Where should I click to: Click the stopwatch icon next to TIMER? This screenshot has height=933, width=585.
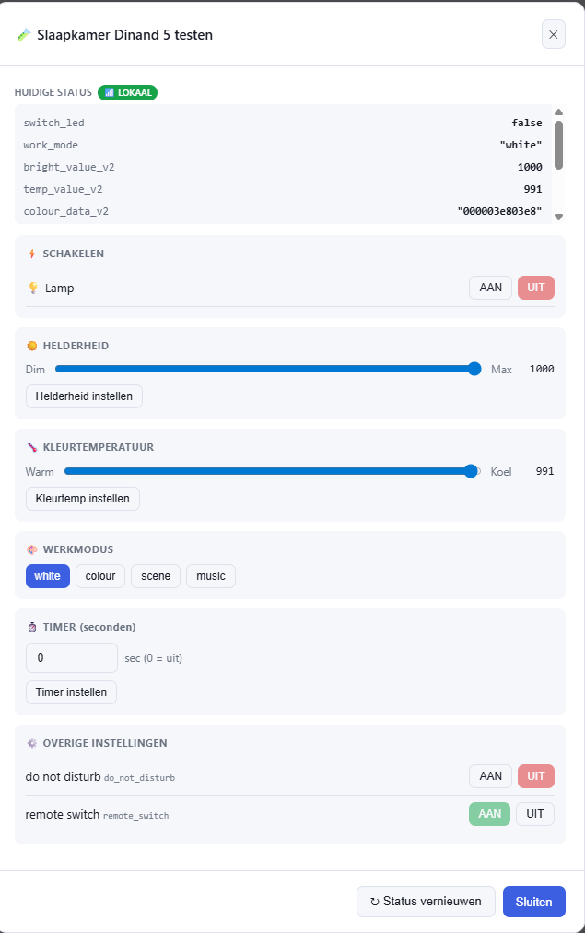click(32, 627)
